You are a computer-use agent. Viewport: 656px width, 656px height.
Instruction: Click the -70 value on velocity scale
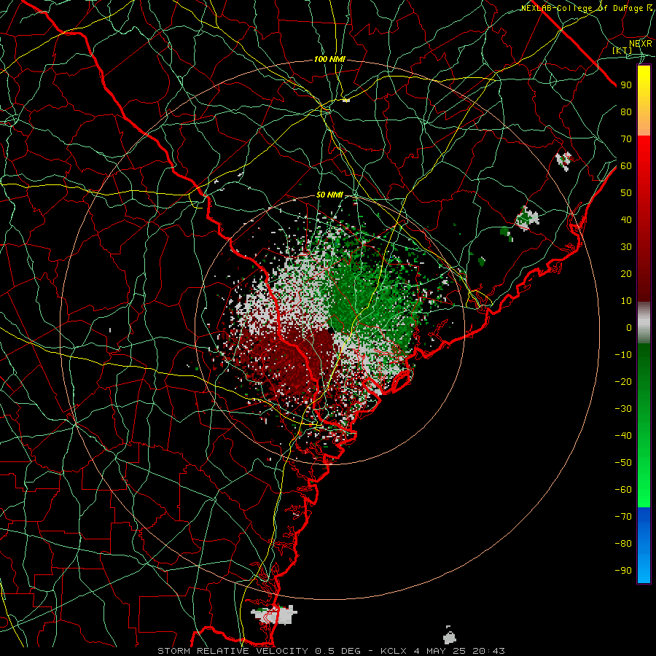[x=623, y=517]
